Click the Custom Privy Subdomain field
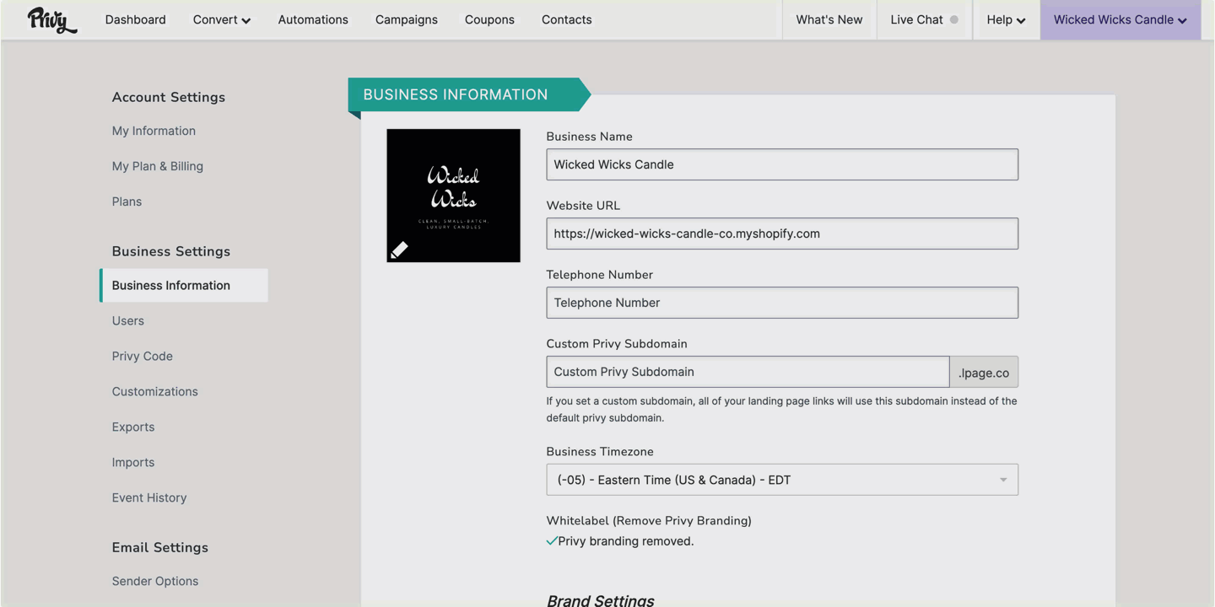 click(x=748, y=372)
